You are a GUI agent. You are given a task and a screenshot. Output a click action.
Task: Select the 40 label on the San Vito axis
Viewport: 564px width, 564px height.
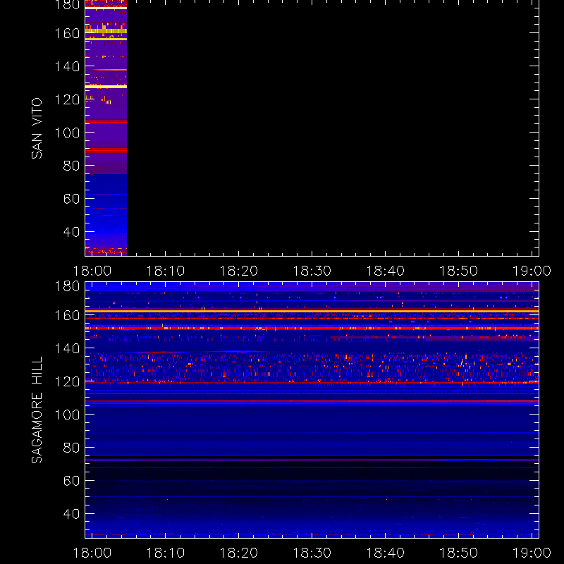coord(71,232)
